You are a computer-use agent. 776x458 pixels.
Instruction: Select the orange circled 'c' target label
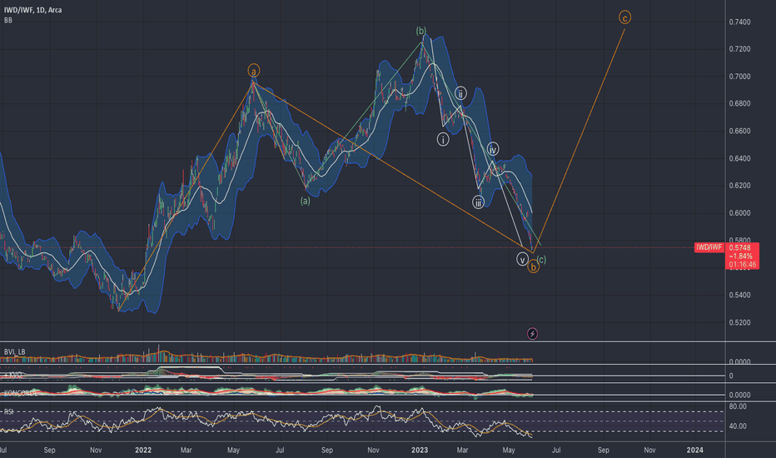pos(624,17)
